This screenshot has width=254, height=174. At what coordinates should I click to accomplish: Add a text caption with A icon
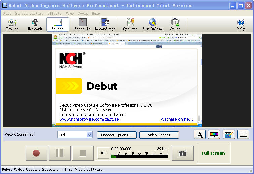coord(200,135)
